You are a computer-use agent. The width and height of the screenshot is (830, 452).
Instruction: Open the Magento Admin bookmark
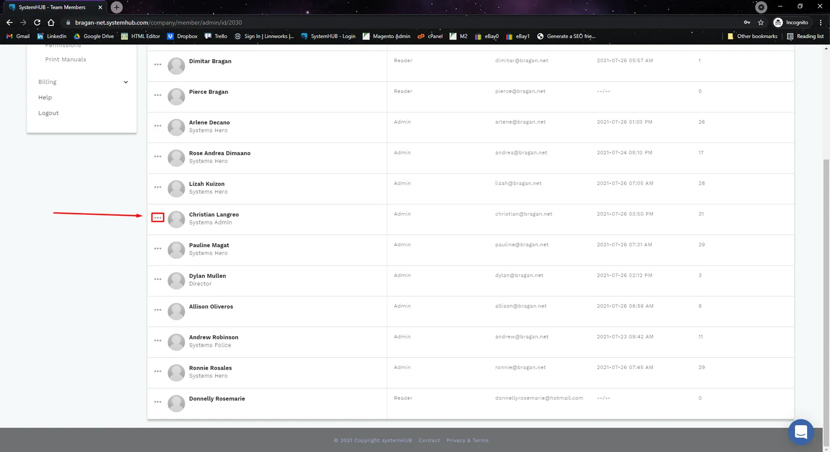(386, 36)
